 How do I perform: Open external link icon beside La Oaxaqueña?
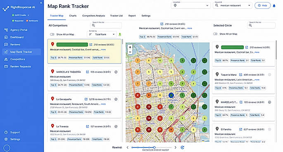[86, 99]
